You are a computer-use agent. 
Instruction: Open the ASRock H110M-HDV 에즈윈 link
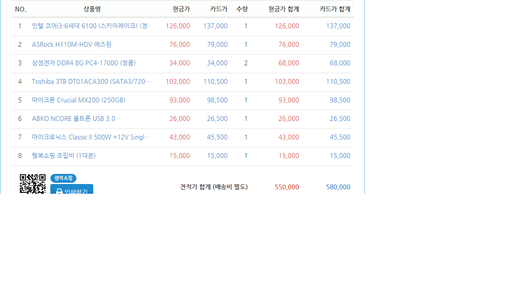(x=72, y=45)
